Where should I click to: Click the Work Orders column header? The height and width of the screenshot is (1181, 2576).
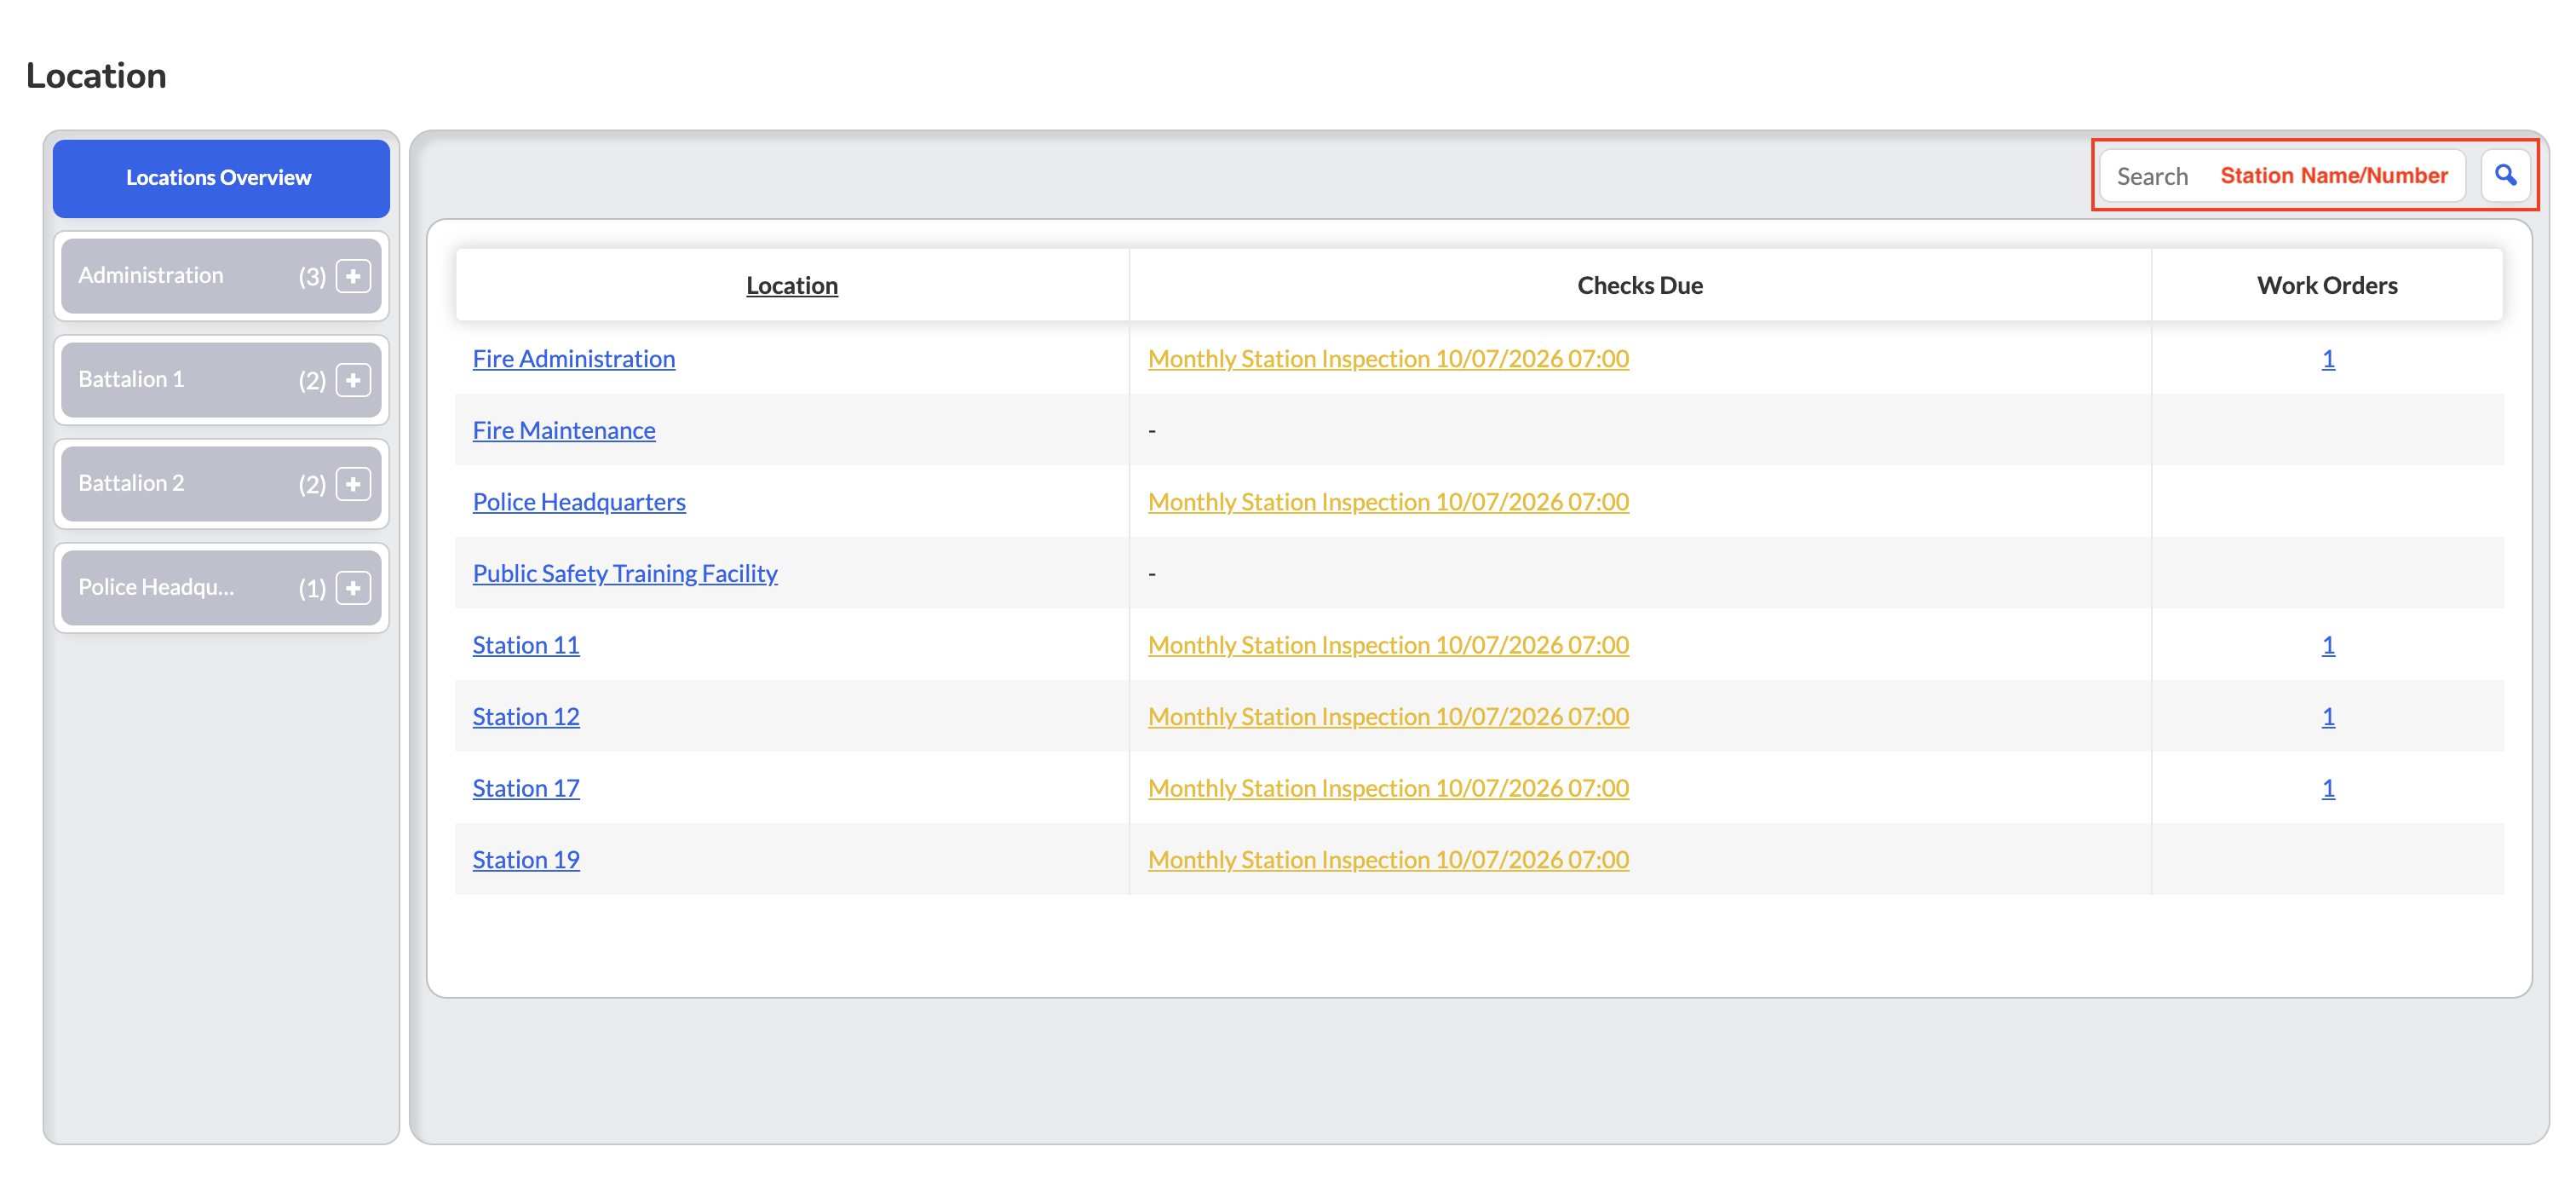click(x=2327, y=285)
